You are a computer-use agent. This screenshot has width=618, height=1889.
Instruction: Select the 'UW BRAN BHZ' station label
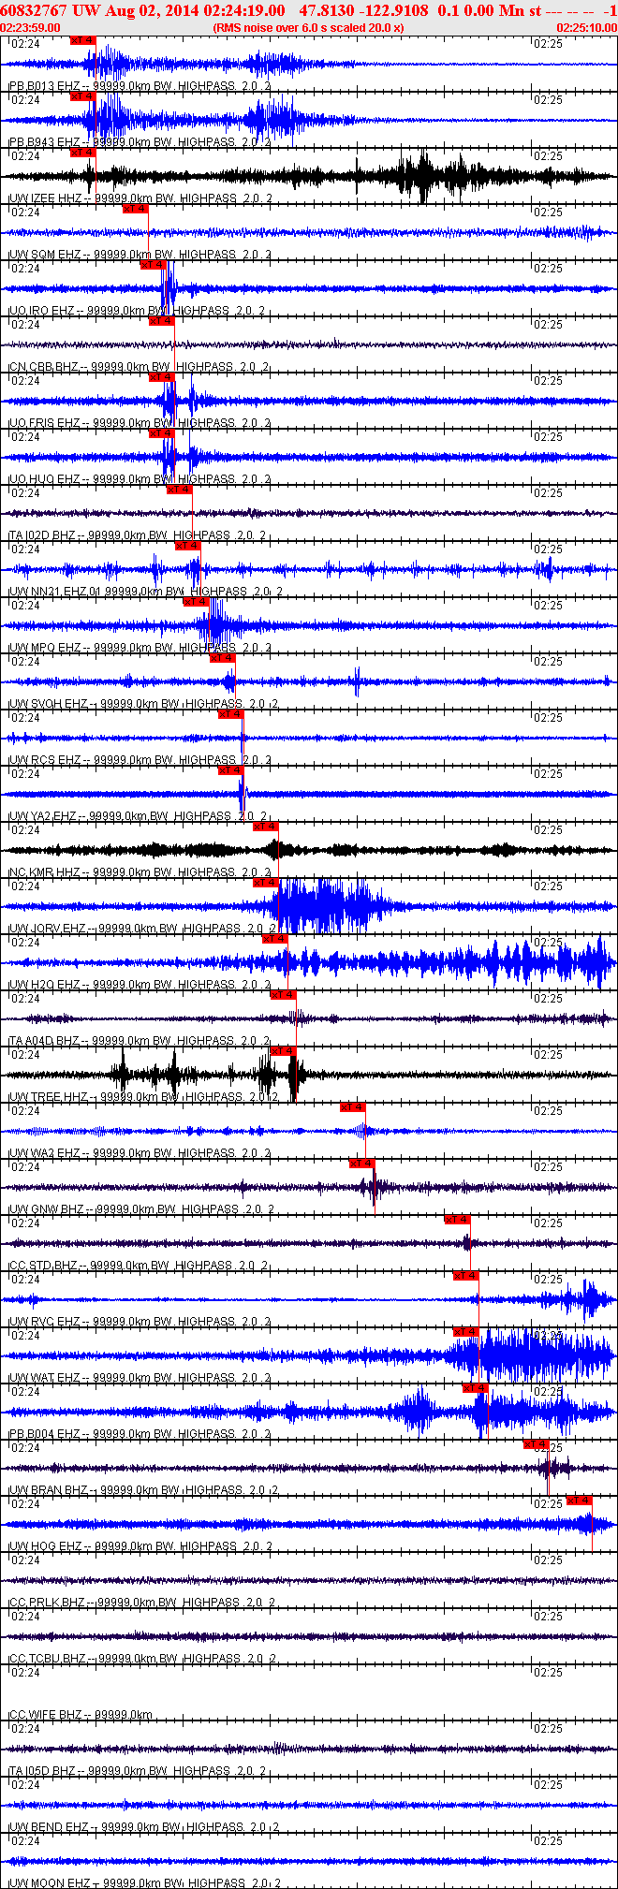click(49, 1490)
